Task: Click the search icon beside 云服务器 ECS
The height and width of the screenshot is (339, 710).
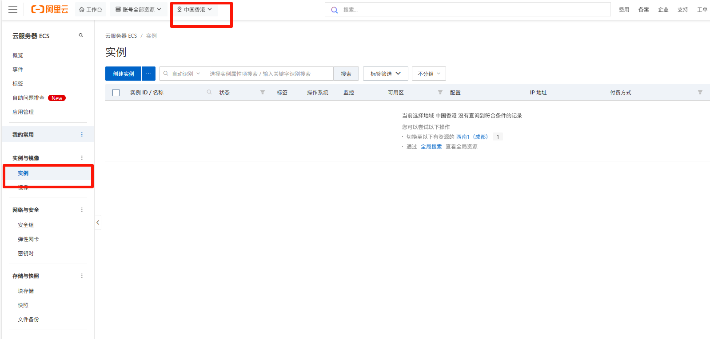Action: pyautogui.click(x=81, y=35)
